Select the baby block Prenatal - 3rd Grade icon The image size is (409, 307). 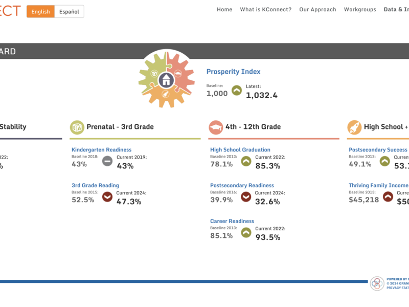(x=77, y=126)
